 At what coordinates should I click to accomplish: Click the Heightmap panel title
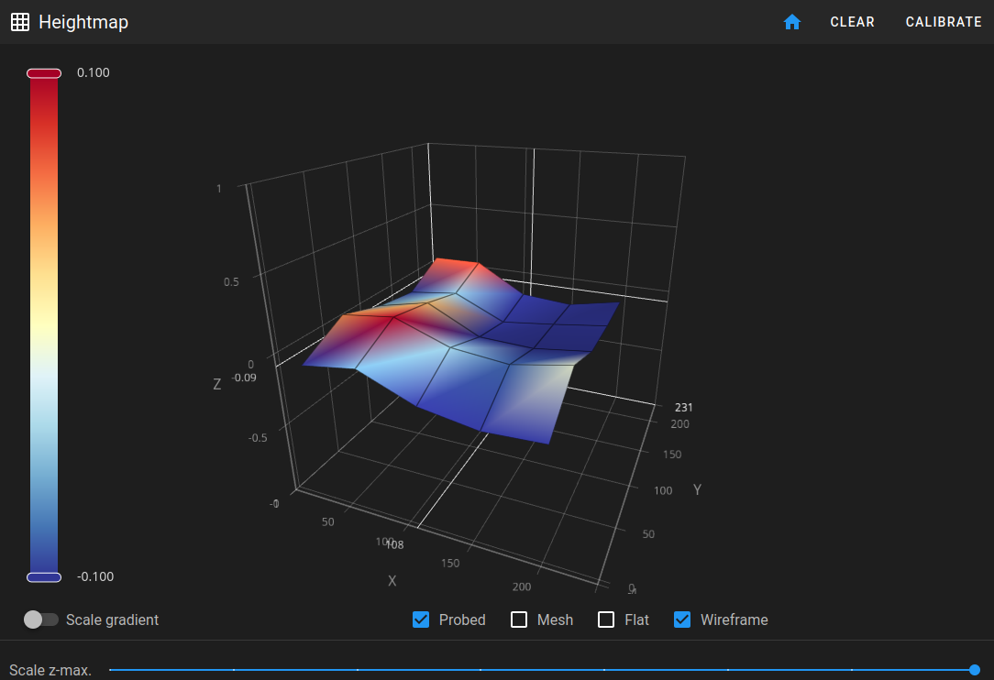83,22
